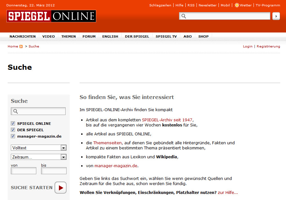Viewport: 286px width, 200px height.
Task: Click the SUCHE STARTEN label
Action: tap(32, 188)
